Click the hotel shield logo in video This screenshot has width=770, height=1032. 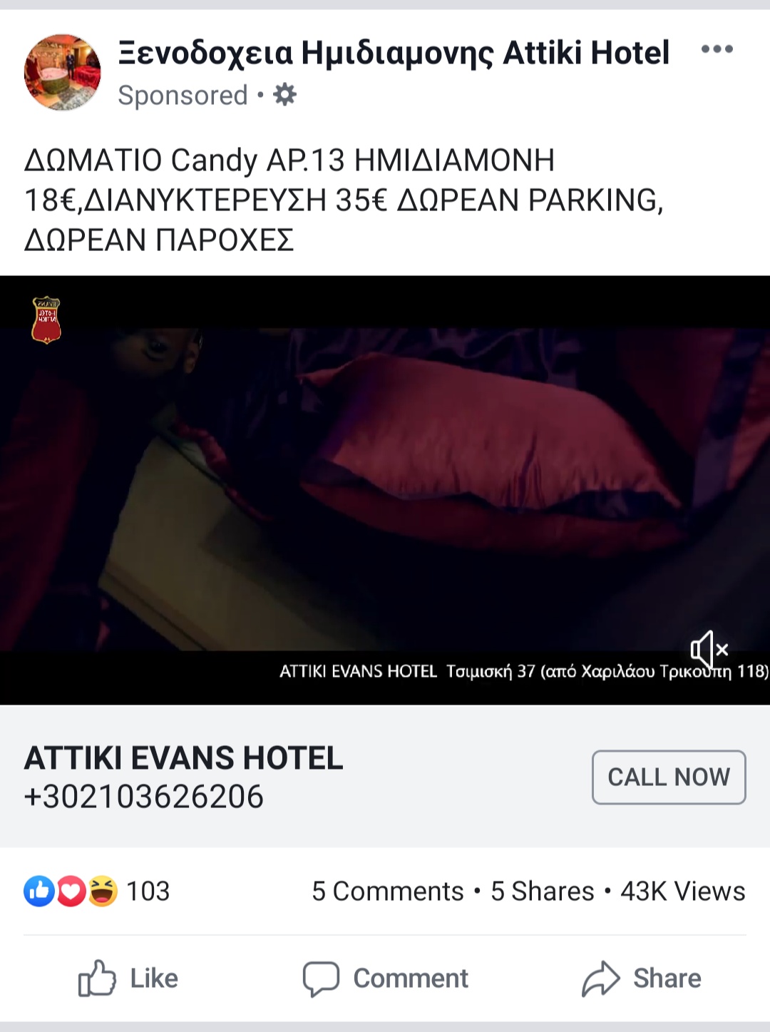click(x=46, y=320)
